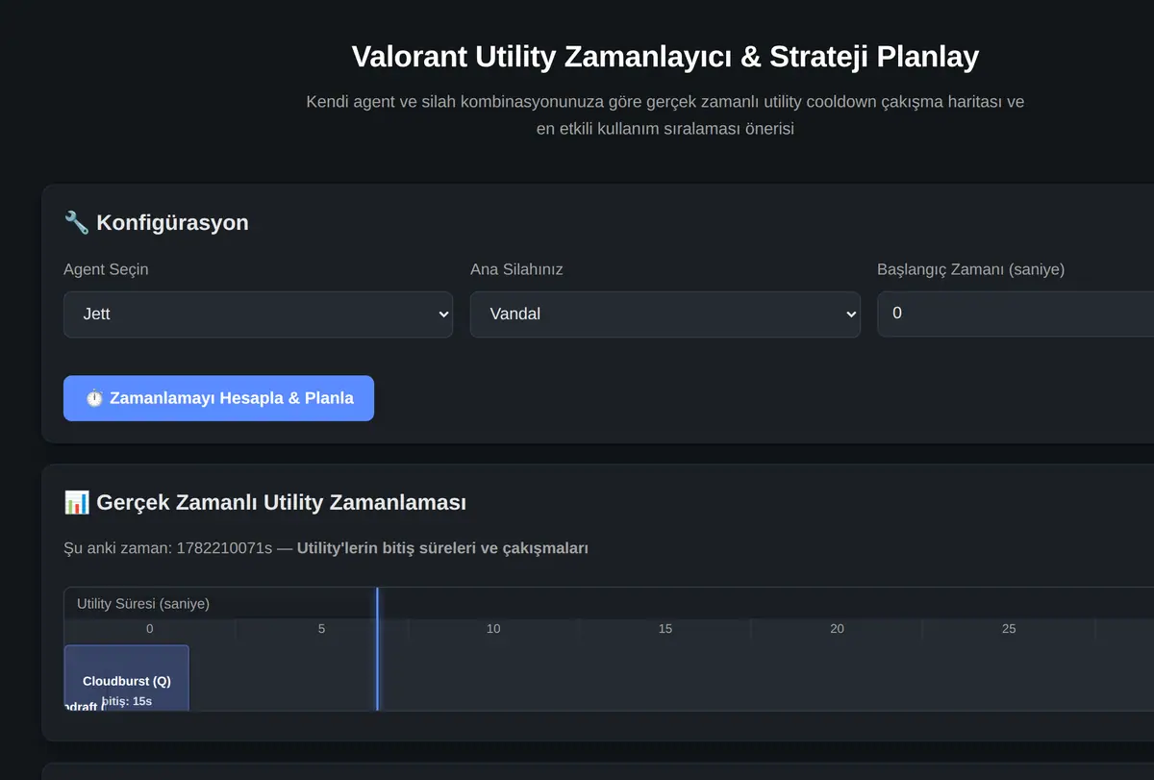1154x780 pixels.
Task: Click the subtitle starting Kendi agent ve silah
Action: (665, 114)
